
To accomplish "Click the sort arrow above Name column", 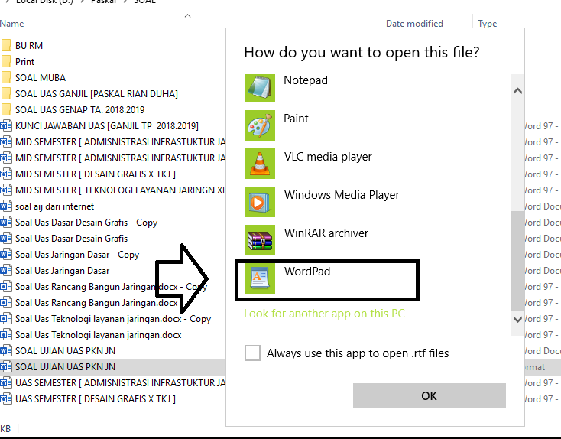I will [187, 16].
